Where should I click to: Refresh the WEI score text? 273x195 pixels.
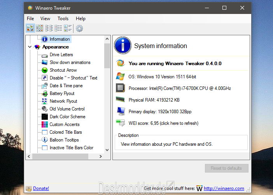coord(163,123)
